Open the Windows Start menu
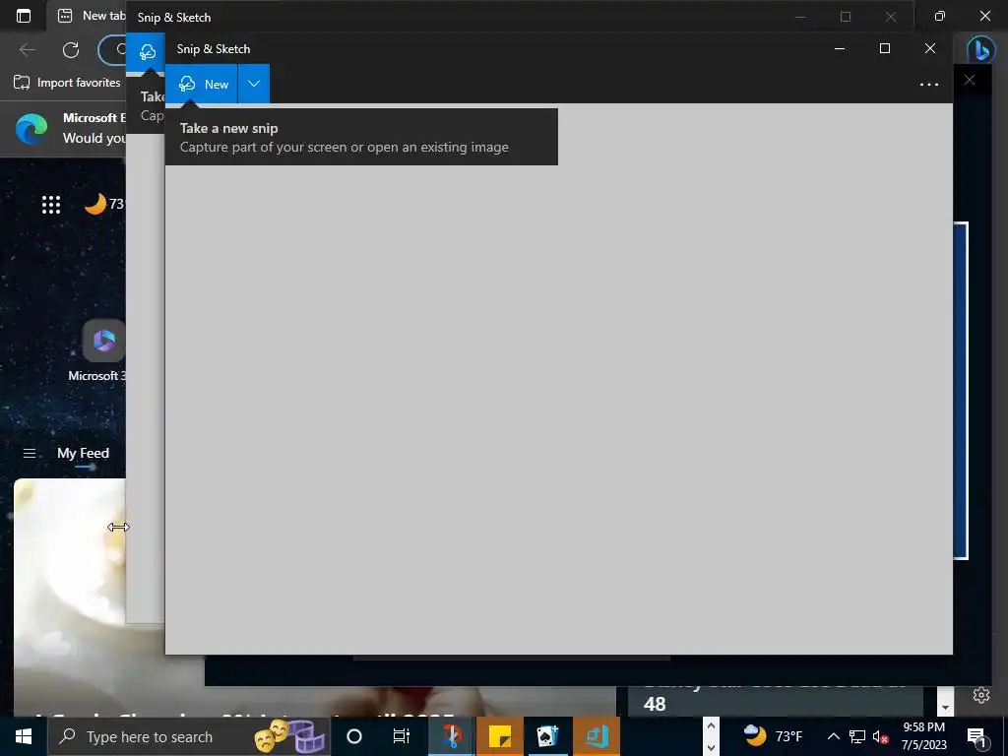 [x=24, y=736]
